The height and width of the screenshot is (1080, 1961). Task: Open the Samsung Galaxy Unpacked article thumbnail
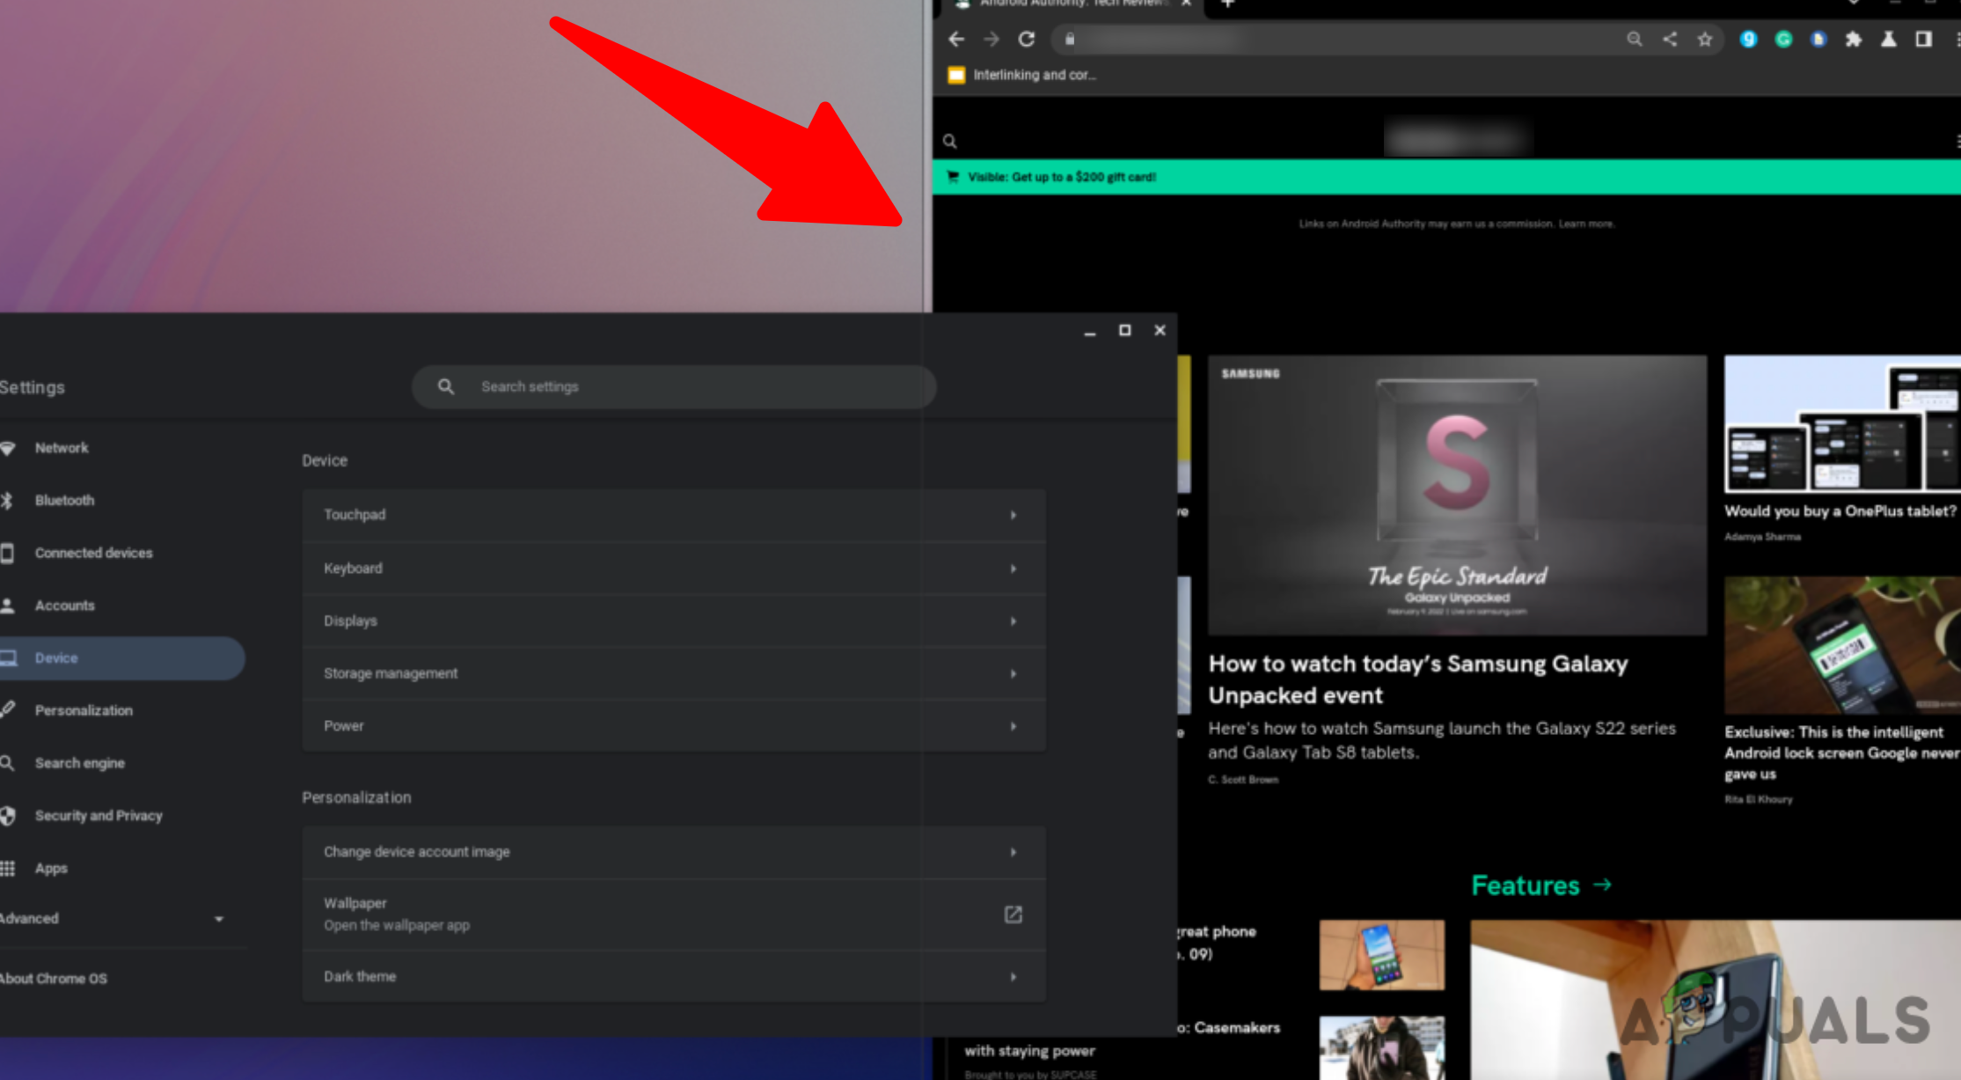coord(1456,495)
